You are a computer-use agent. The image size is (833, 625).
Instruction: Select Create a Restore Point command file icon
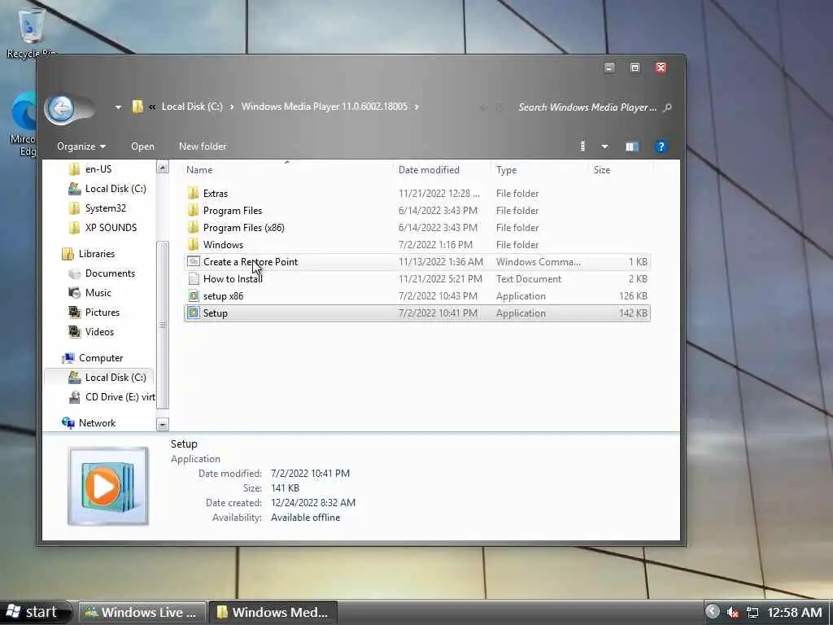194,261
